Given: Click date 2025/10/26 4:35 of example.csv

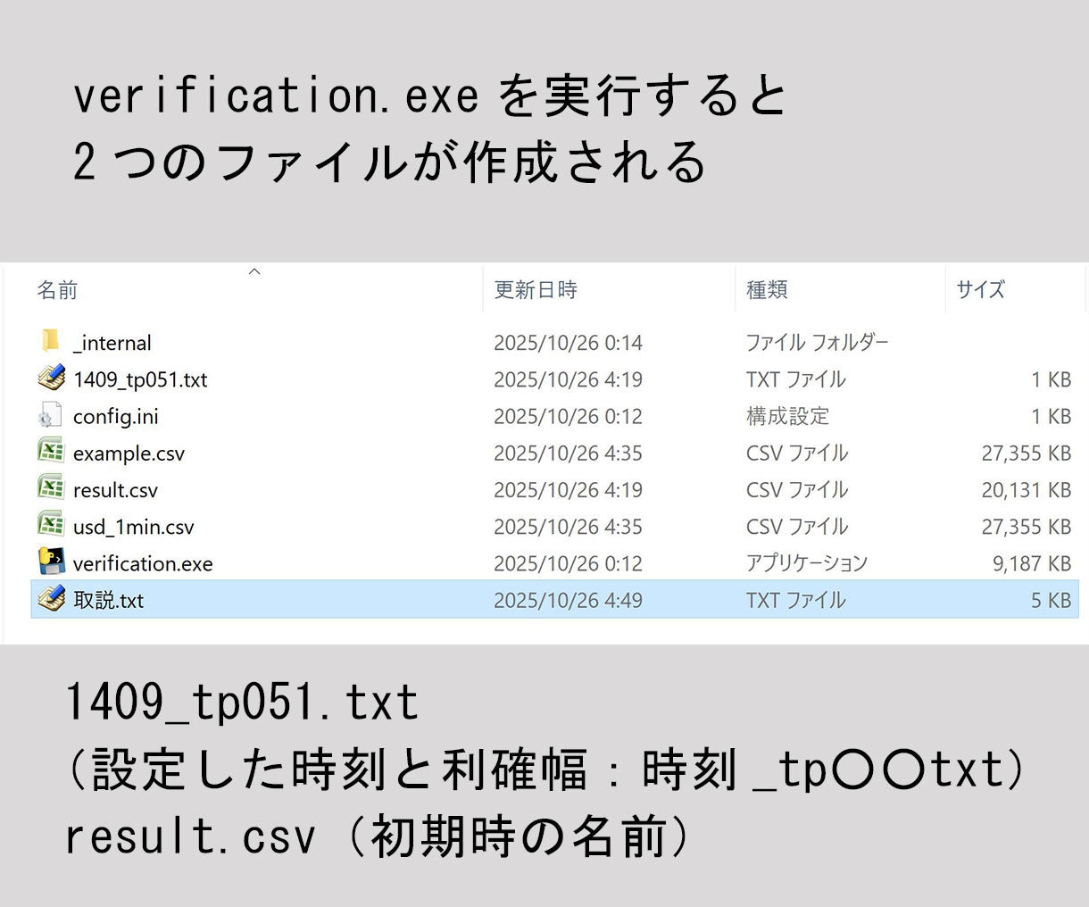Looking at the screenshot, I should pos(568,453).
